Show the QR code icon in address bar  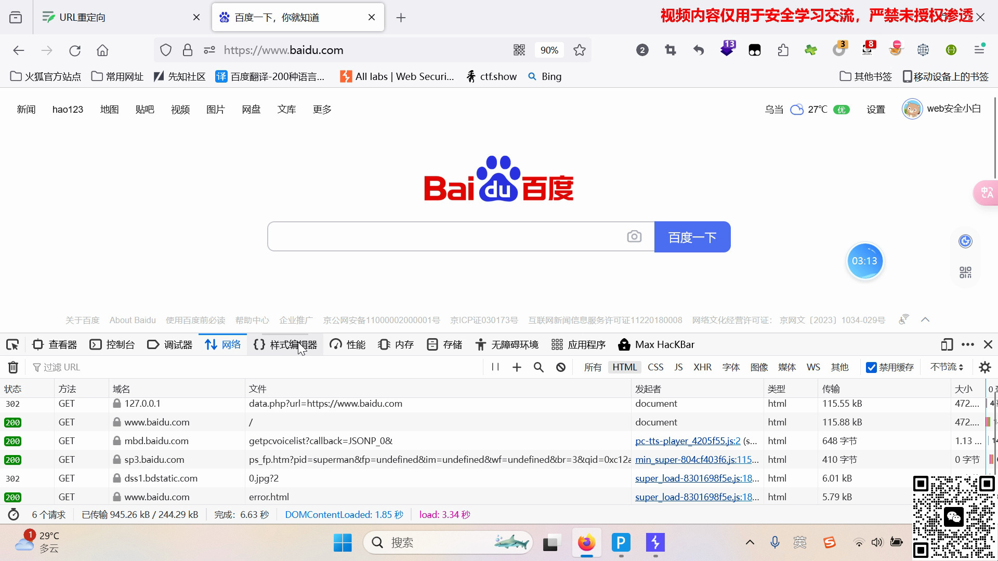(x=519, y=50)
